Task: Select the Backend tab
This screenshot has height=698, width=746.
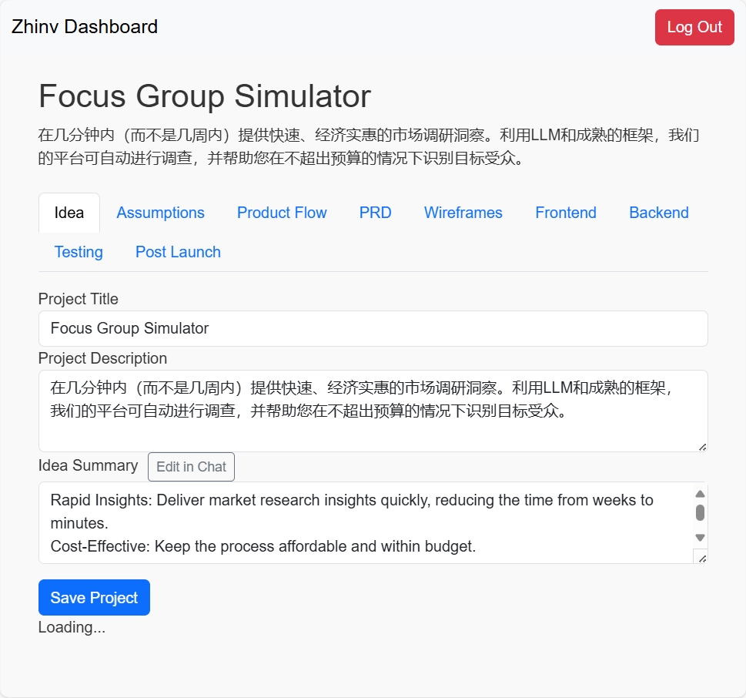Action: (658, 213)
